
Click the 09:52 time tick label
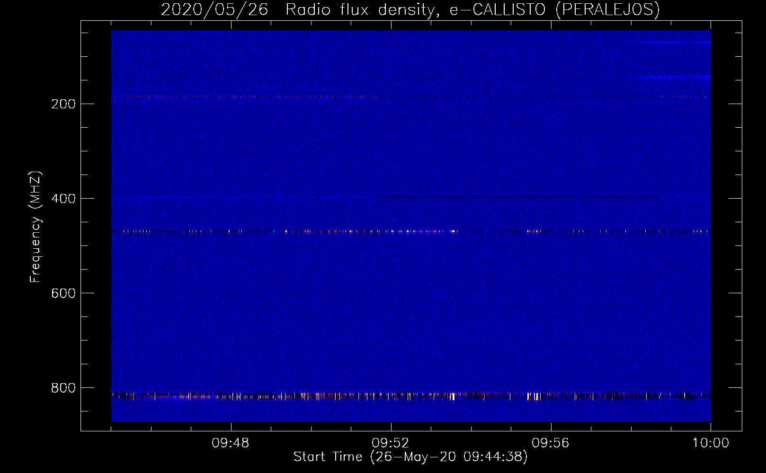391,443
